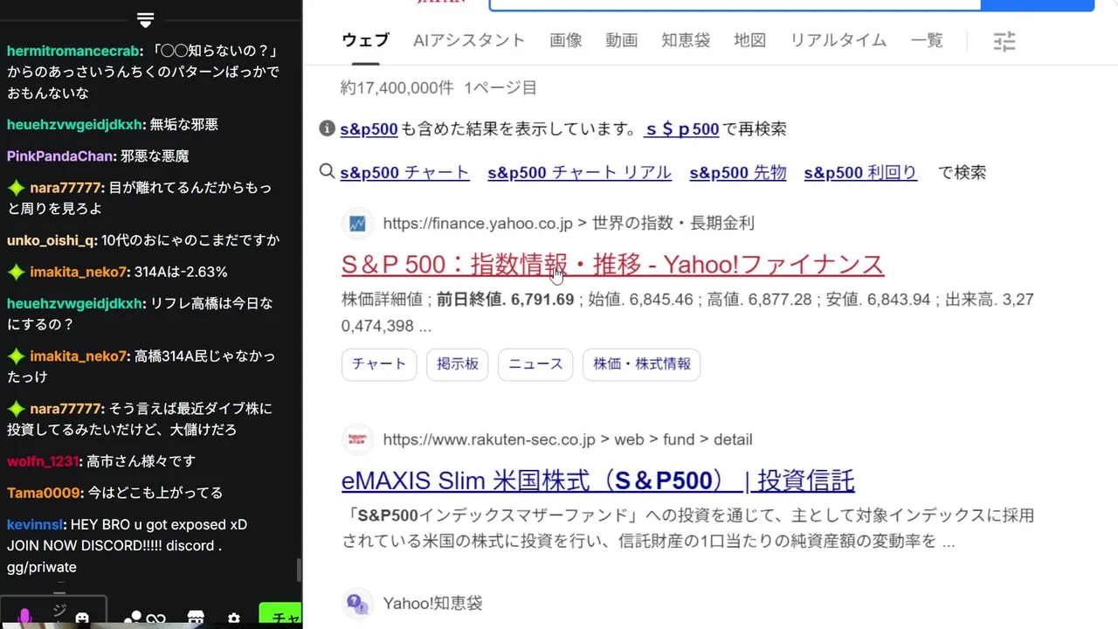The height and width of the screenshot is (629, 1118).
Task: Click the chat panel scrollbar
Action: [x=300, y=570]
